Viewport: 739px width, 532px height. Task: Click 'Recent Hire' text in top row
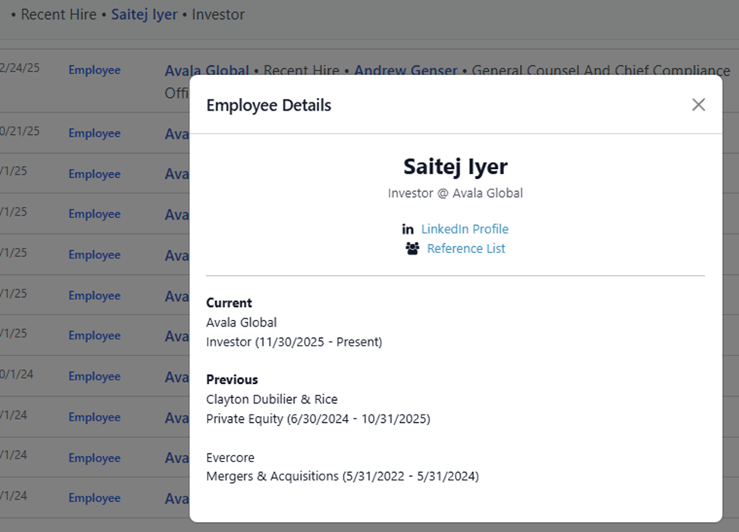tap(58, 14)
